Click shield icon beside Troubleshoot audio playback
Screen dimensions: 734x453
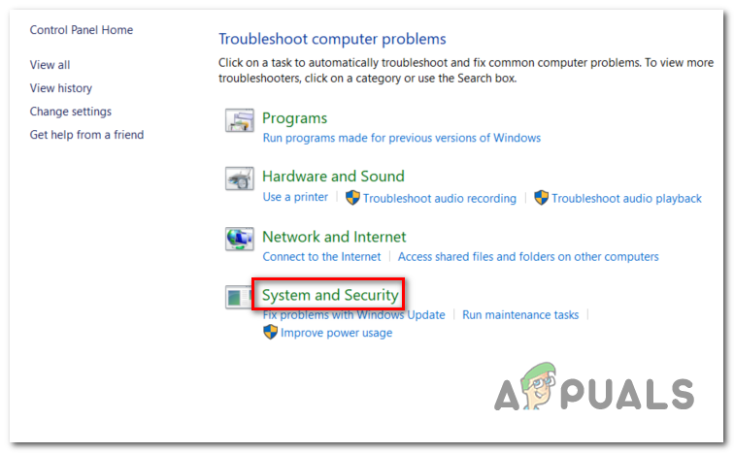pyautogui.click(x=541, y=198)
